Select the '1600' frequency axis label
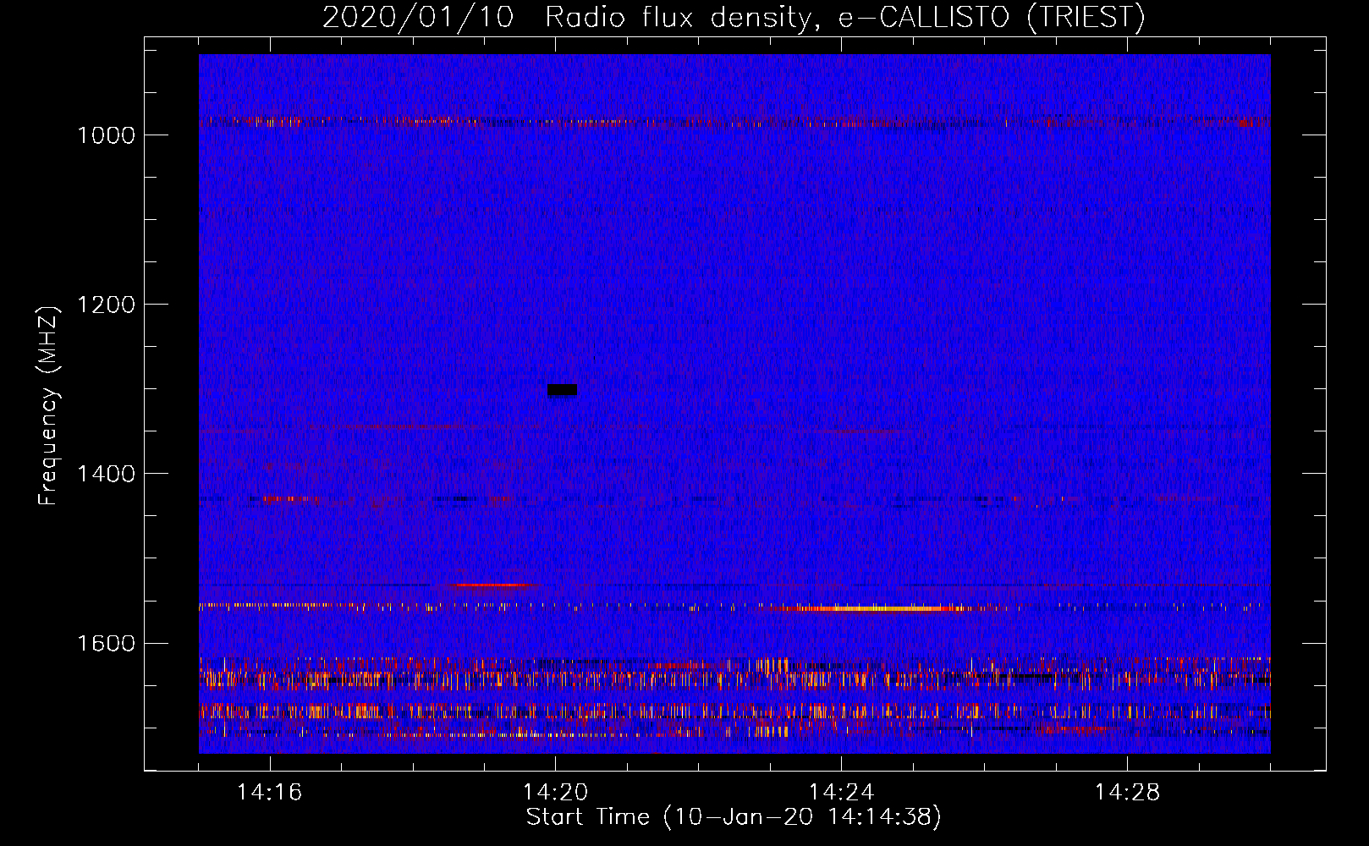Image resolution: width=1369 pixels, height=846 pixels. [x=106, y=644]
